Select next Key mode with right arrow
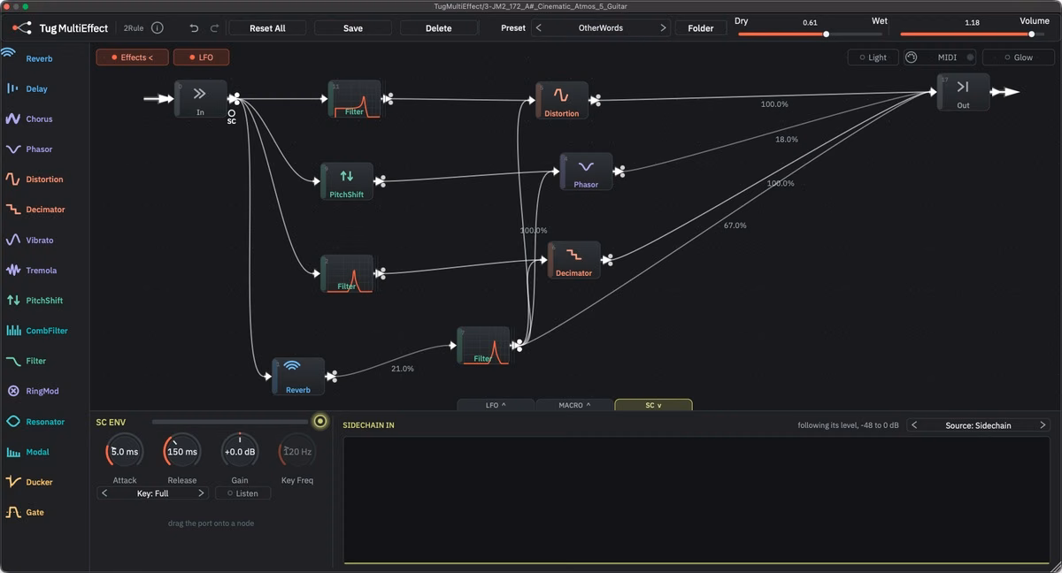The height and width of the screenshot is (573, 1062). coord(201,493)
